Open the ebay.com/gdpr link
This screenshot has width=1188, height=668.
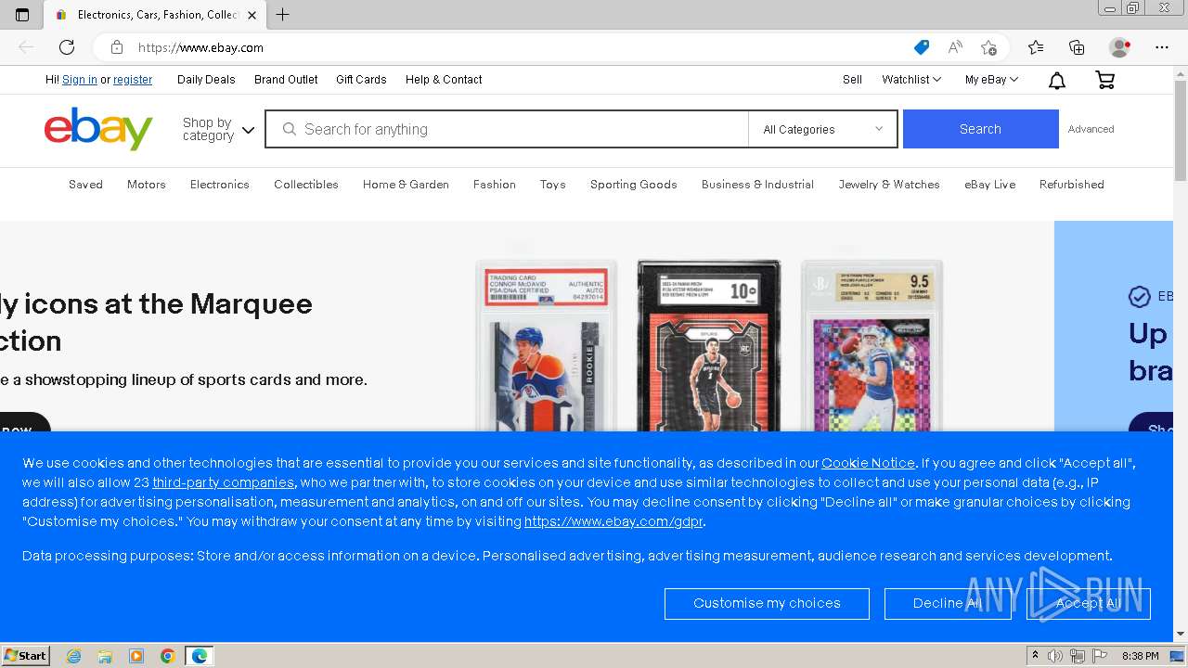tap(613, 521)
